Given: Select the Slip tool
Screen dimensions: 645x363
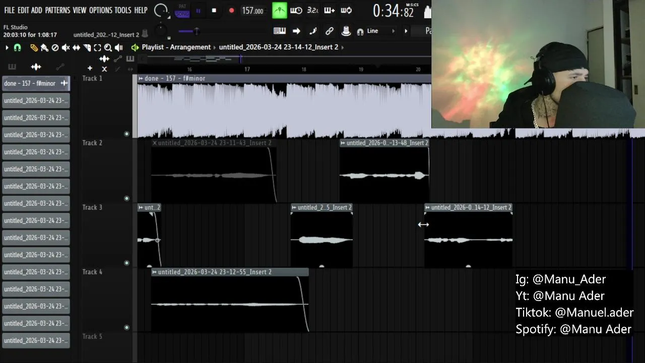Looking at the screenshot, I should 76,47.
